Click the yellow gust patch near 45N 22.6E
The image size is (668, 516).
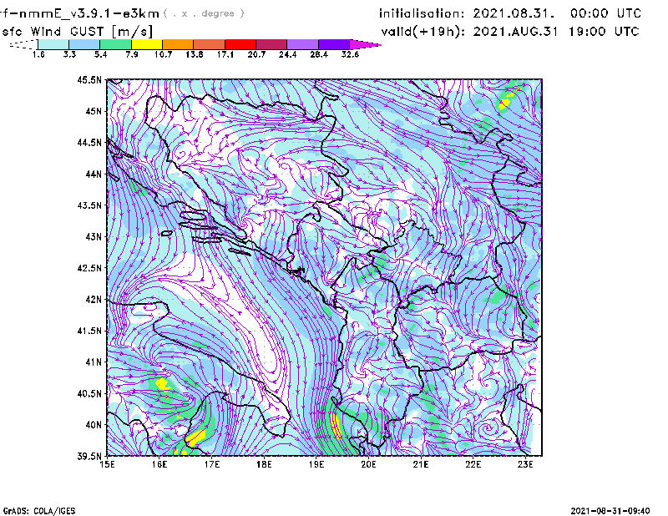504,103
